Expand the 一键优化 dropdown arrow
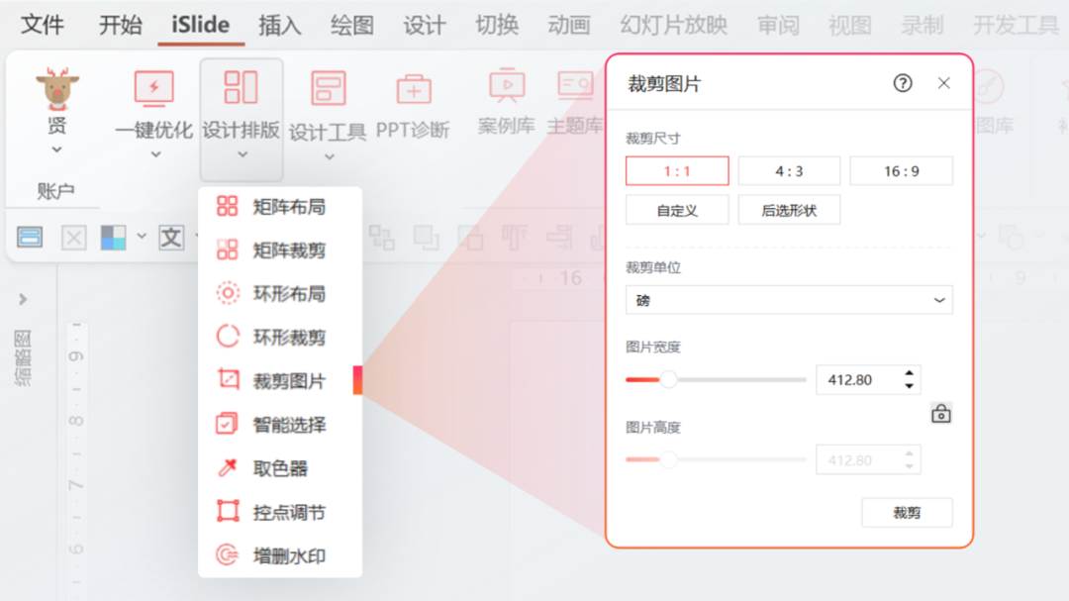 coord(155,154)
